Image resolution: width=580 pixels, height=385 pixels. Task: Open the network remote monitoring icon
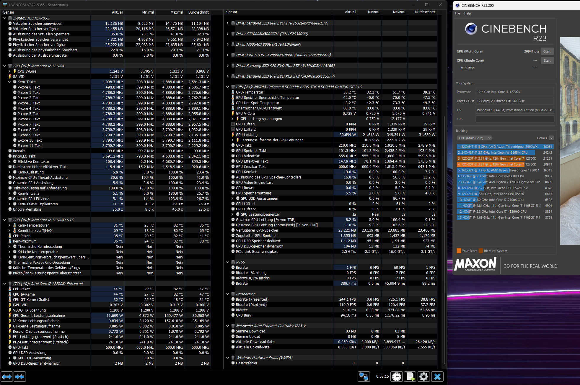point(364,377)
